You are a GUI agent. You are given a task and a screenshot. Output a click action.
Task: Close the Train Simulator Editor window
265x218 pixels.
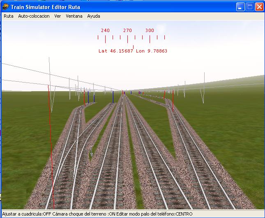pyautogui.click(x=259, y=7)
